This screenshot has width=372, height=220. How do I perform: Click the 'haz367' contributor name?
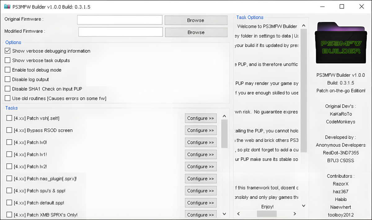(x=341, y=191)
